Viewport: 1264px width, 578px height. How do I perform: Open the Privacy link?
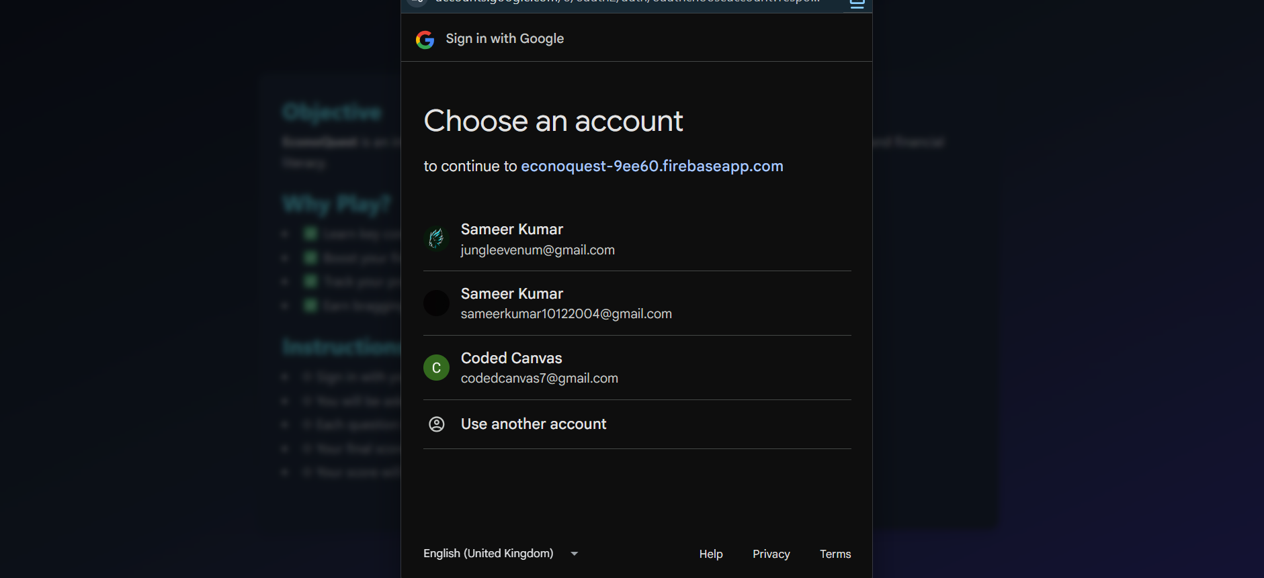(771, 554)
